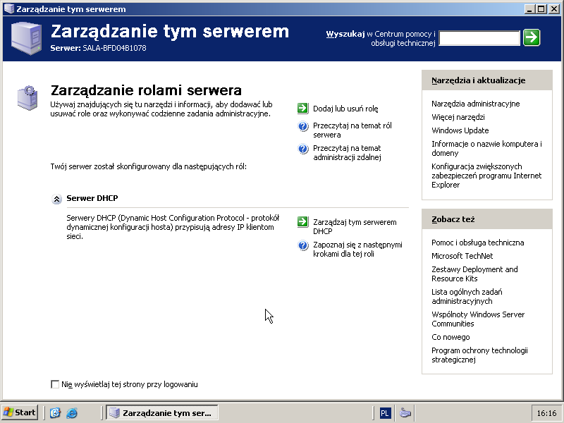This screenshot has height=423, width=564.
Task: Open Konfiguracja zwiększonych zabezpieczeń Internet Explorer link
Action: 486,176
